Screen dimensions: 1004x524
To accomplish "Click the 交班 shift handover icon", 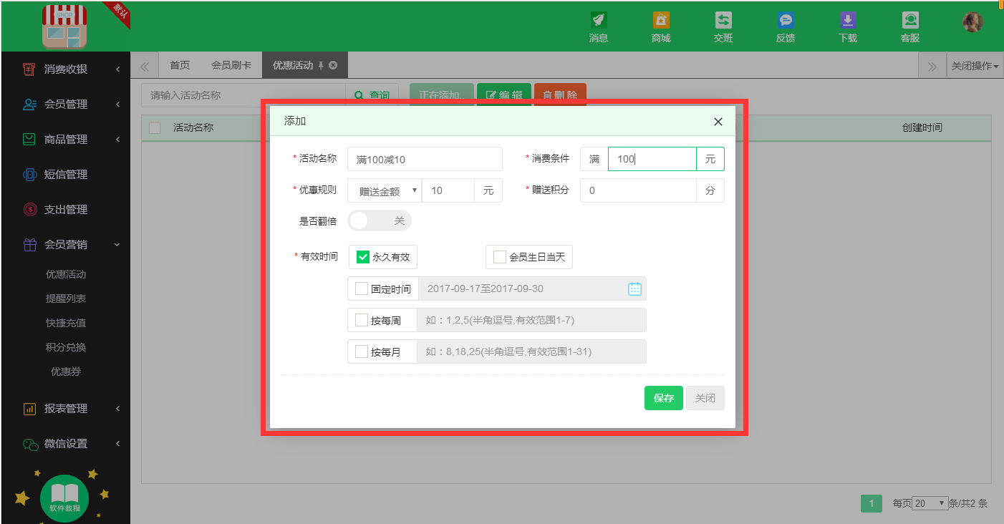I will click(723, 20).
